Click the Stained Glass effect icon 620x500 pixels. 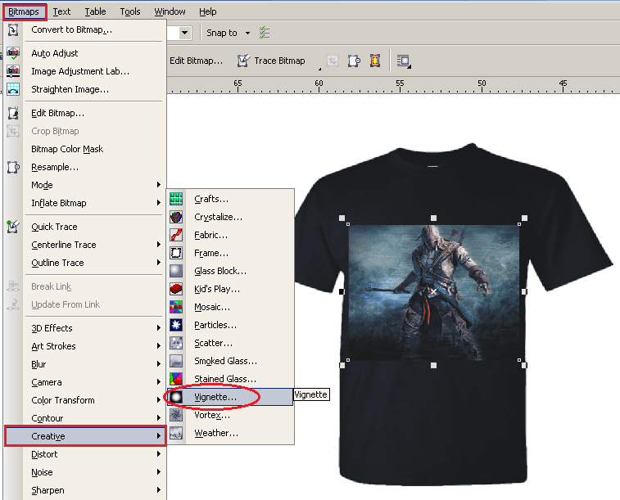coord(176,379)
